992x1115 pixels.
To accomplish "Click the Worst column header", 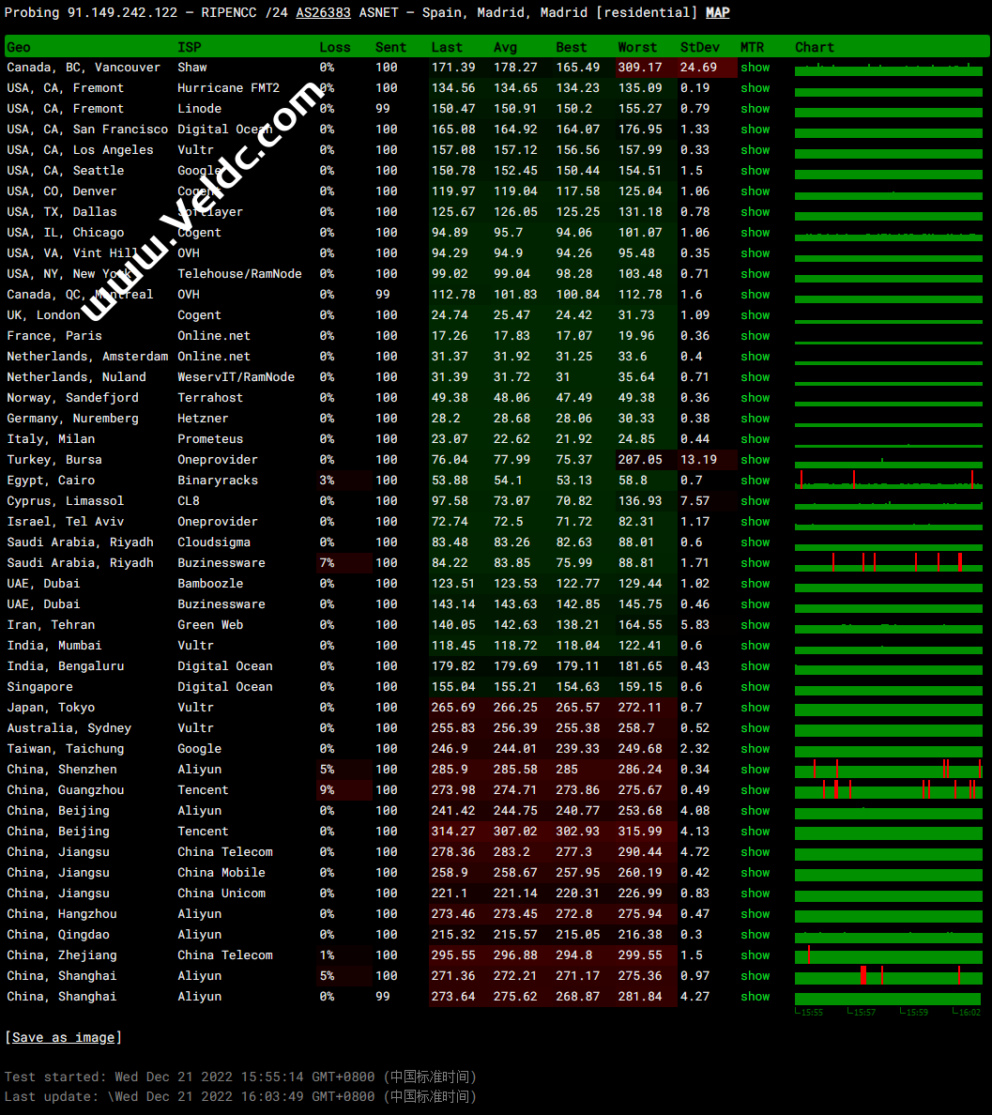I will (637, 47).
